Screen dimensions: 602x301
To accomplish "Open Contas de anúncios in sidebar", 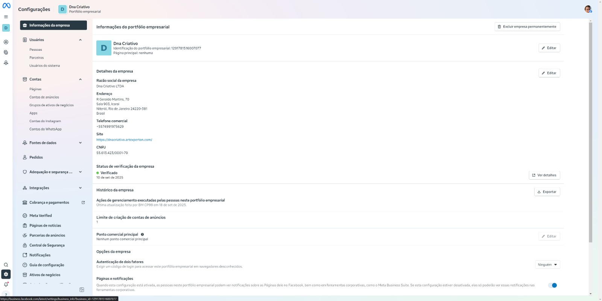I will coord(44,97).
